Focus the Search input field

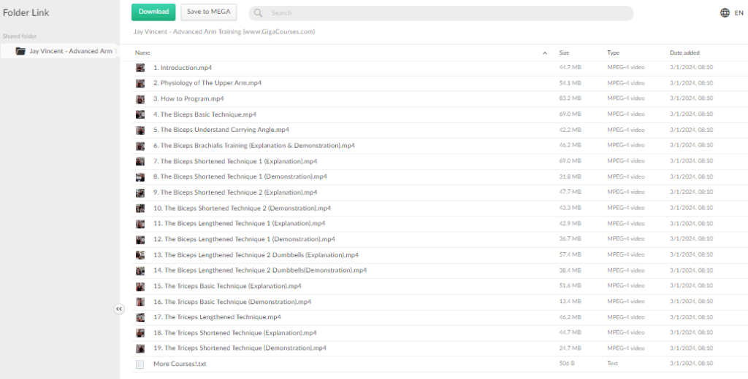(446, 13)
